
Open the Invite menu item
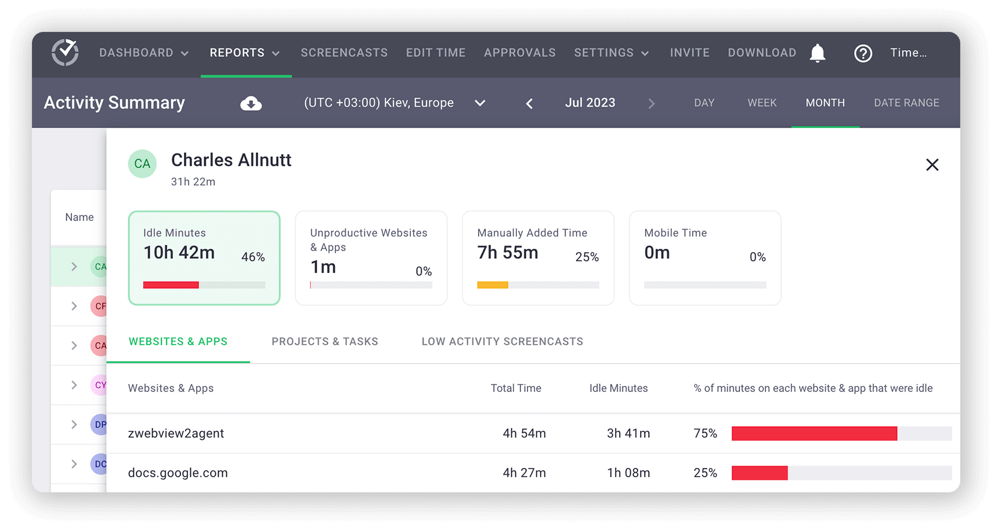[690, 53]
